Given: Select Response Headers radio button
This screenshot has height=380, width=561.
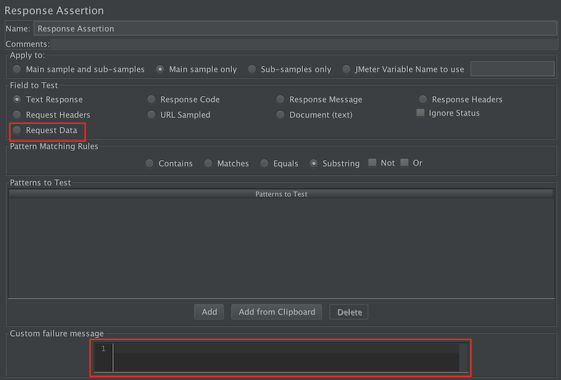Looking at the screenshot, I should [423, 100].
